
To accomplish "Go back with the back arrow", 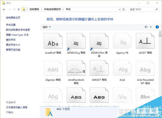I will [4, 9].
